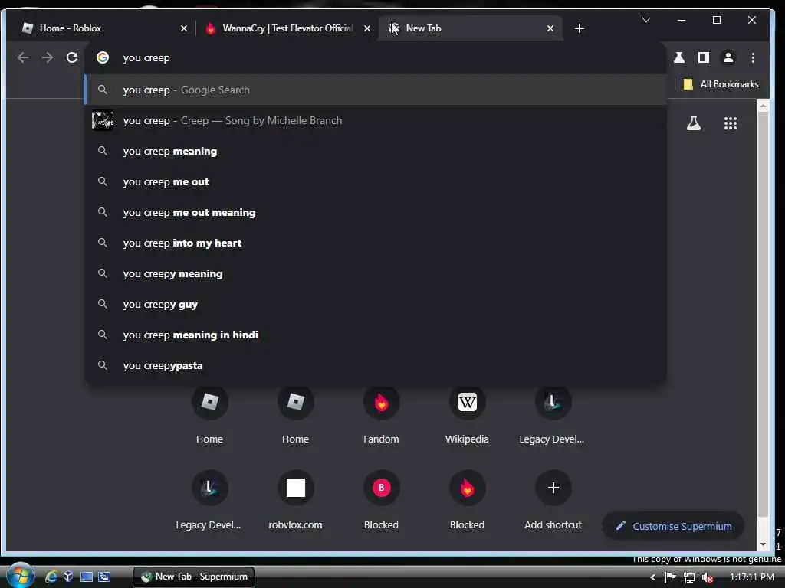Pick 'you creep me out meaning' suggestion

(376, 213)
